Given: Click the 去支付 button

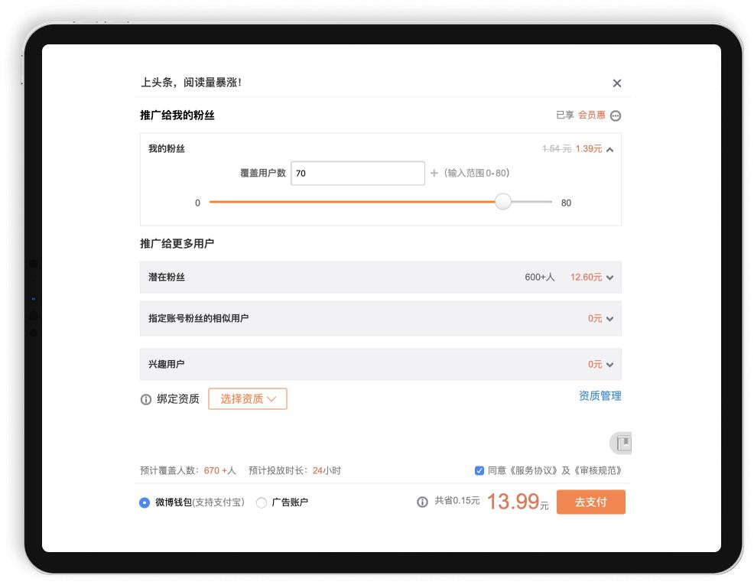Looking at the screenshot, I should click(x=590, y=502).
